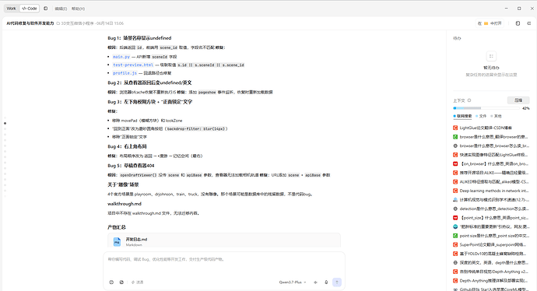This screenshot has width=537, height=291.
Task: Select the 文件 context tab
Action: pos(481,116)
